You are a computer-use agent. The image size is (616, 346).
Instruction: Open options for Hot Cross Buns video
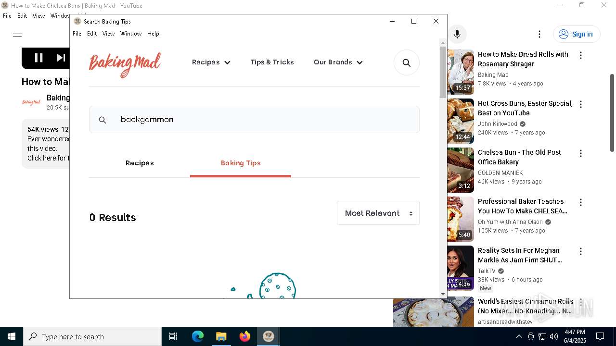coord(581,104)
